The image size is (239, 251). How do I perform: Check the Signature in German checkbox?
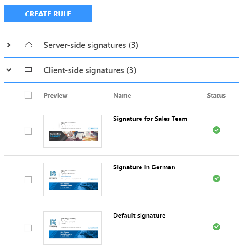click(x=28, y=180)
